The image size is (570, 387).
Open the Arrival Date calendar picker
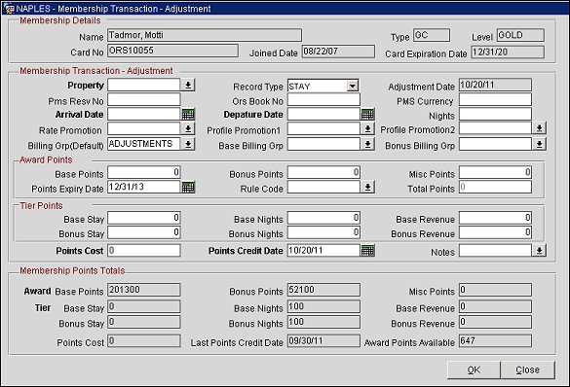tap(188, 114)
